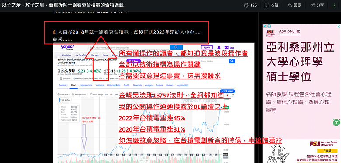
Task: Select the Statistics tab in screenshot
Action: pos(100,85)
